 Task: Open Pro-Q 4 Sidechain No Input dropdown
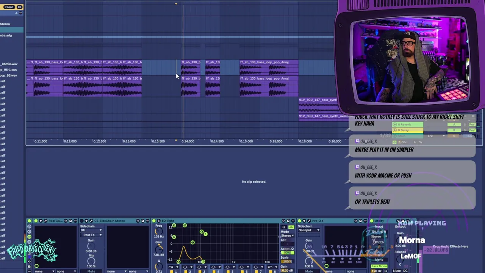click(x=309, y=230)
